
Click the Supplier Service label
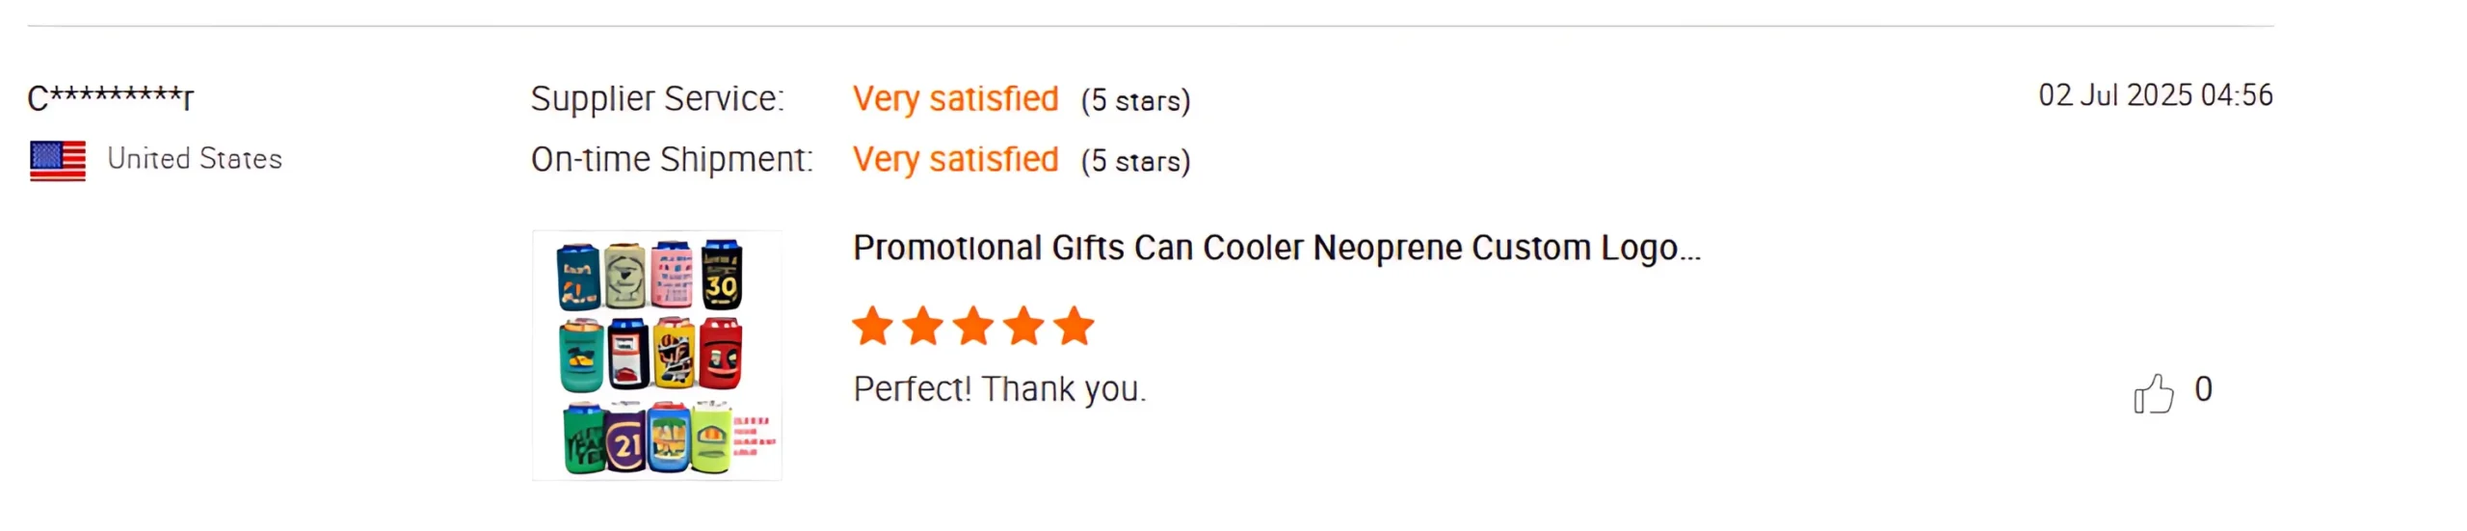[x=657, y=99]
